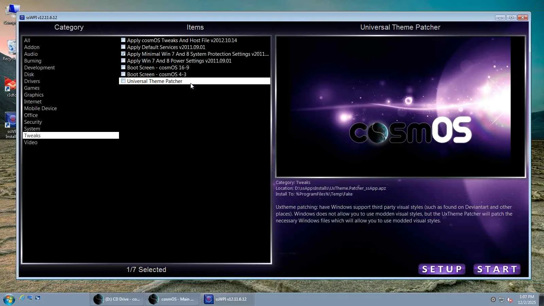Select the Disk category

(71, 74)
